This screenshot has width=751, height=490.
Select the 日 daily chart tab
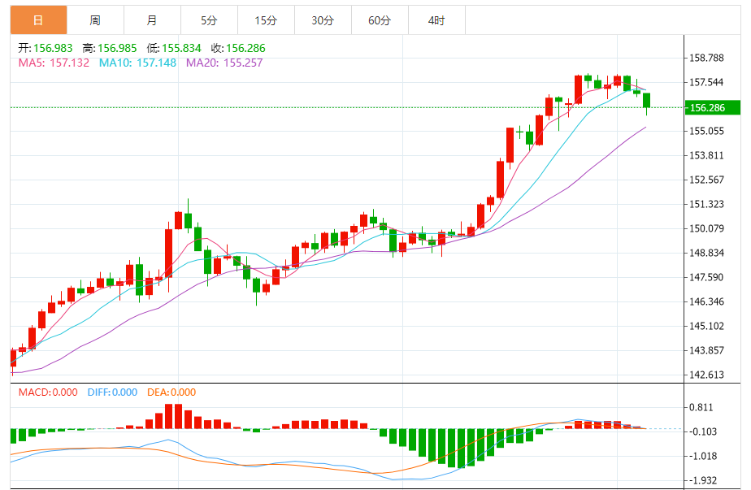click(x=38, y=20)
